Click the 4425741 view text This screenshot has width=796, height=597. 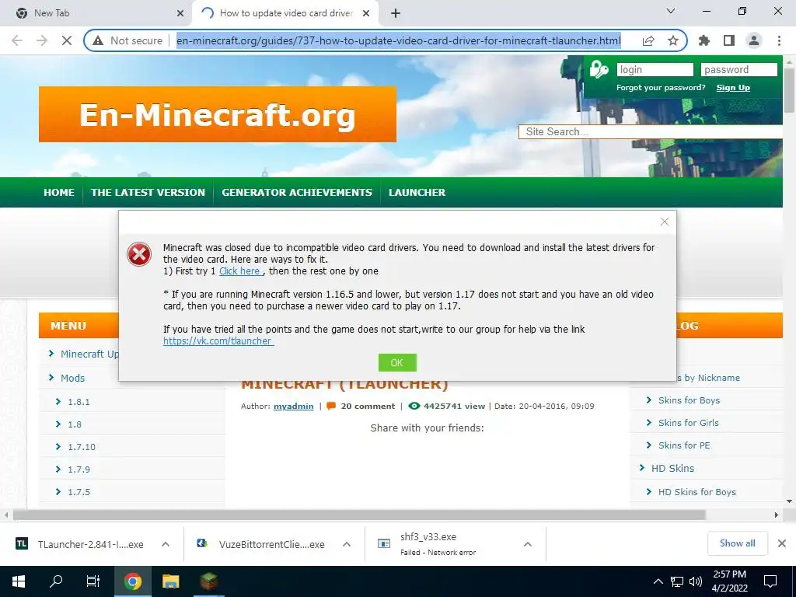(x=454, y=406)
